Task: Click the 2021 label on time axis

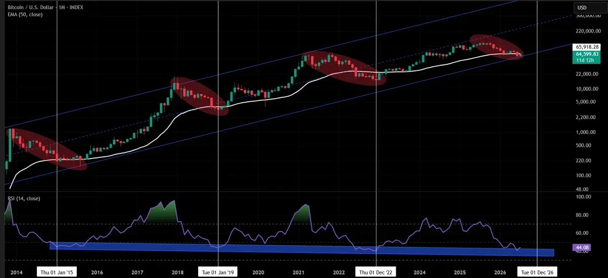Action: point(298,272)
